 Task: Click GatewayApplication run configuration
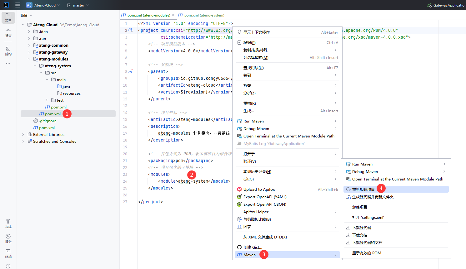(x=447, y=5)
